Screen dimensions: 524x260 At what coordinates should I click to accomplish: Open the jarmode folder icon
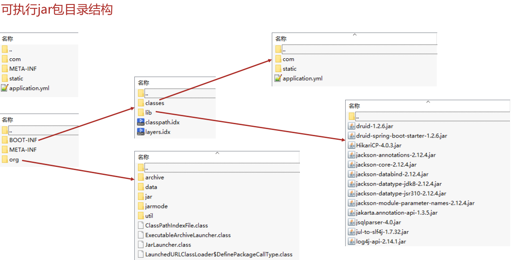tap(141, 206)
